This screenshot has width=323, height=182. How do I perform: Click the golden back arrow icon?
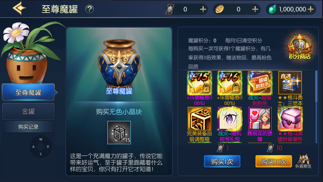[20, 8]
